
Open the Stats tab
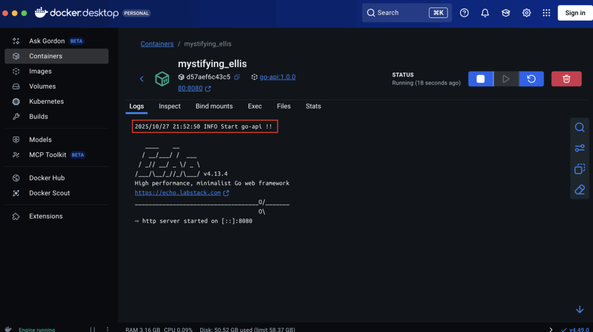coord(313,106)
